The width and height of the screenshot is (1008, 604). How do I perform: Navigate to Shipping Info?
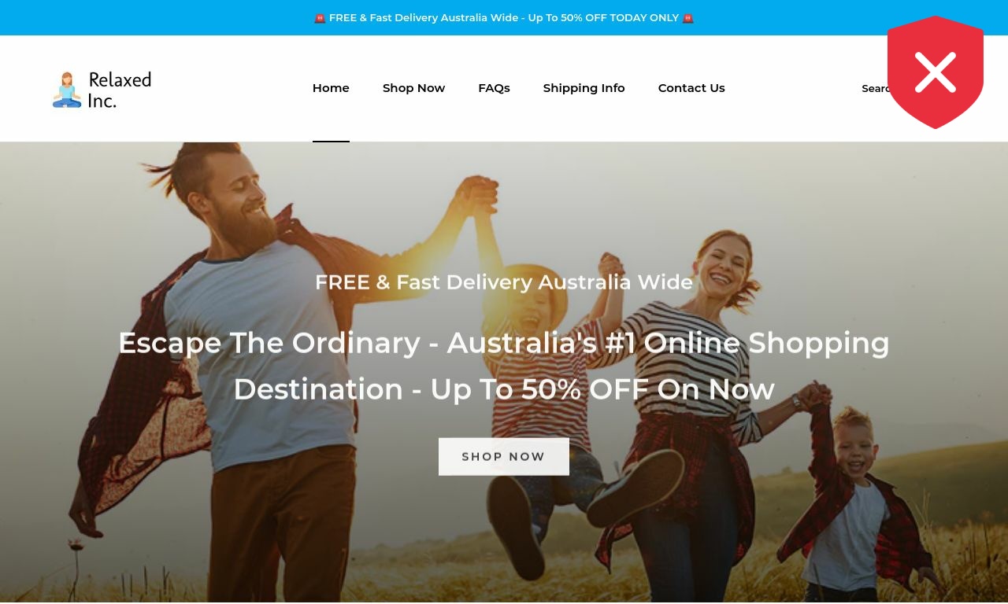[x=584, y=88]
